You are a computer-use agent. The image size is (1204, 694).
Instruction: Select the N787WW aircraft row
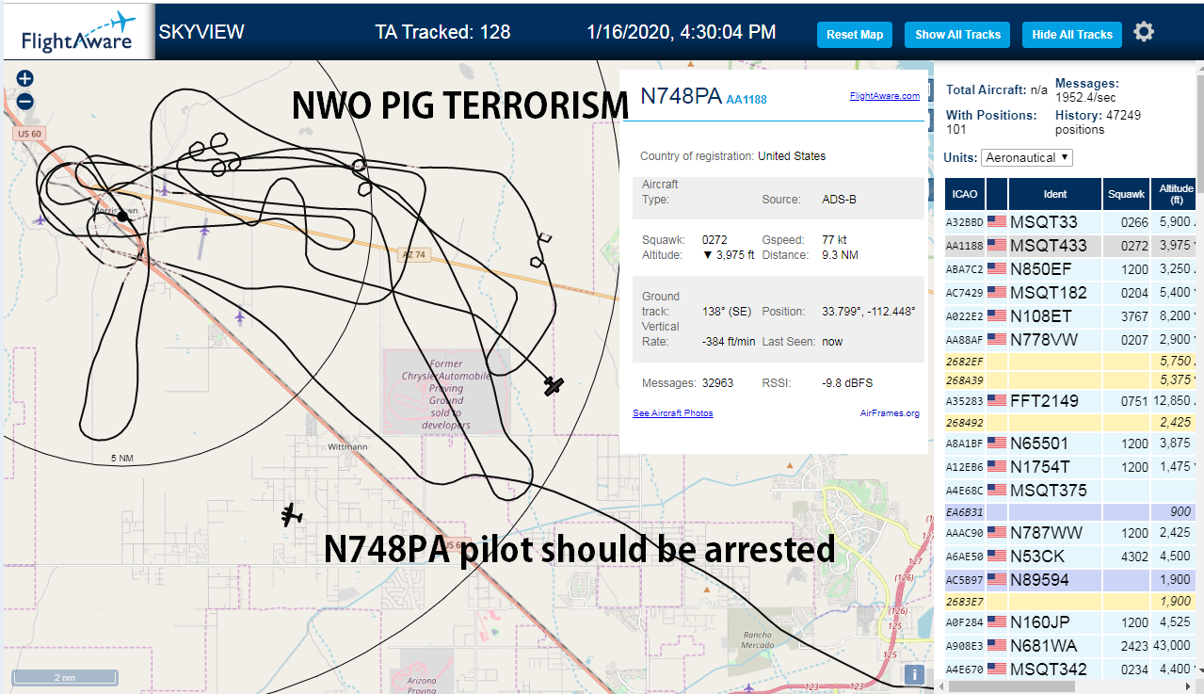point(1069,533)
